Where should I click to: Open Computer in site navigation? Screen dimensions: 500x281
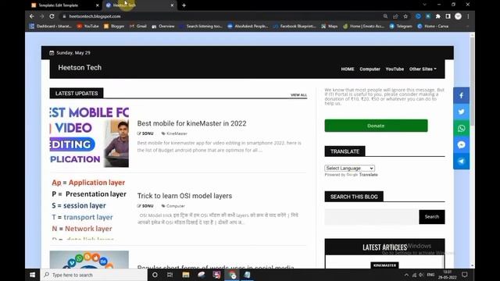point(370,69)
